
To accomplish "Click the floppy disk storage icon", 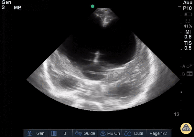I will pos(188,21).
